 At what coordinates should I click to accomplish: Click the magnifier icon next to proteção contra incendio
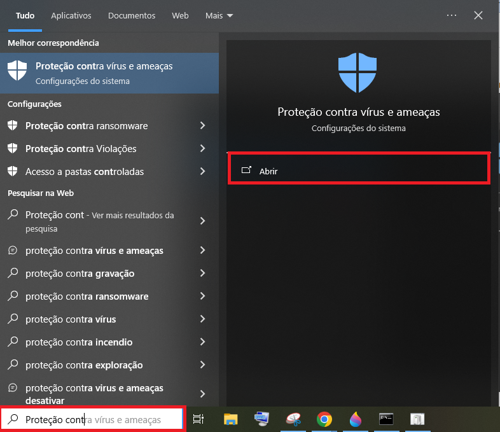click(x=13, y=342)
